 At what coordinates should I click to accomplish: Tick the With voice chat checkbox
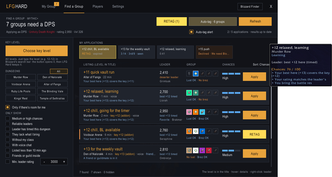(x=8, y=145)
